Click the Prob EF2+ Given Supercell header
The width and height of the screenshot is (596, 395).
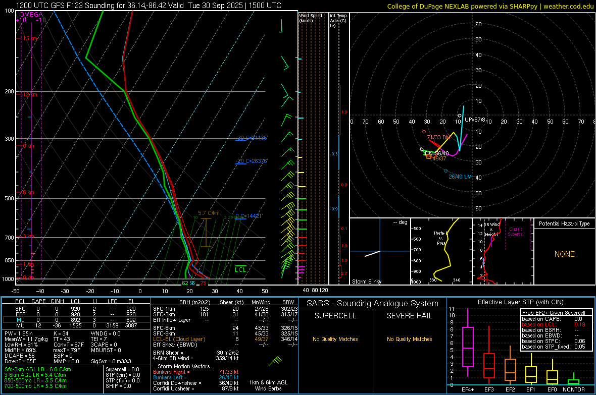pos(554,313)
